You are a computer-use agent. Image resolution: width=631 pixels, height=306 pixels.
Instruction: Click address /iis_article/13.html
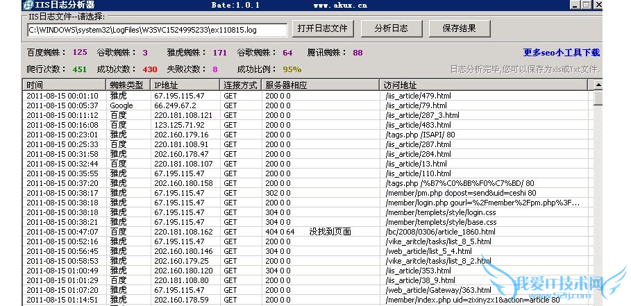coord(416,164)
